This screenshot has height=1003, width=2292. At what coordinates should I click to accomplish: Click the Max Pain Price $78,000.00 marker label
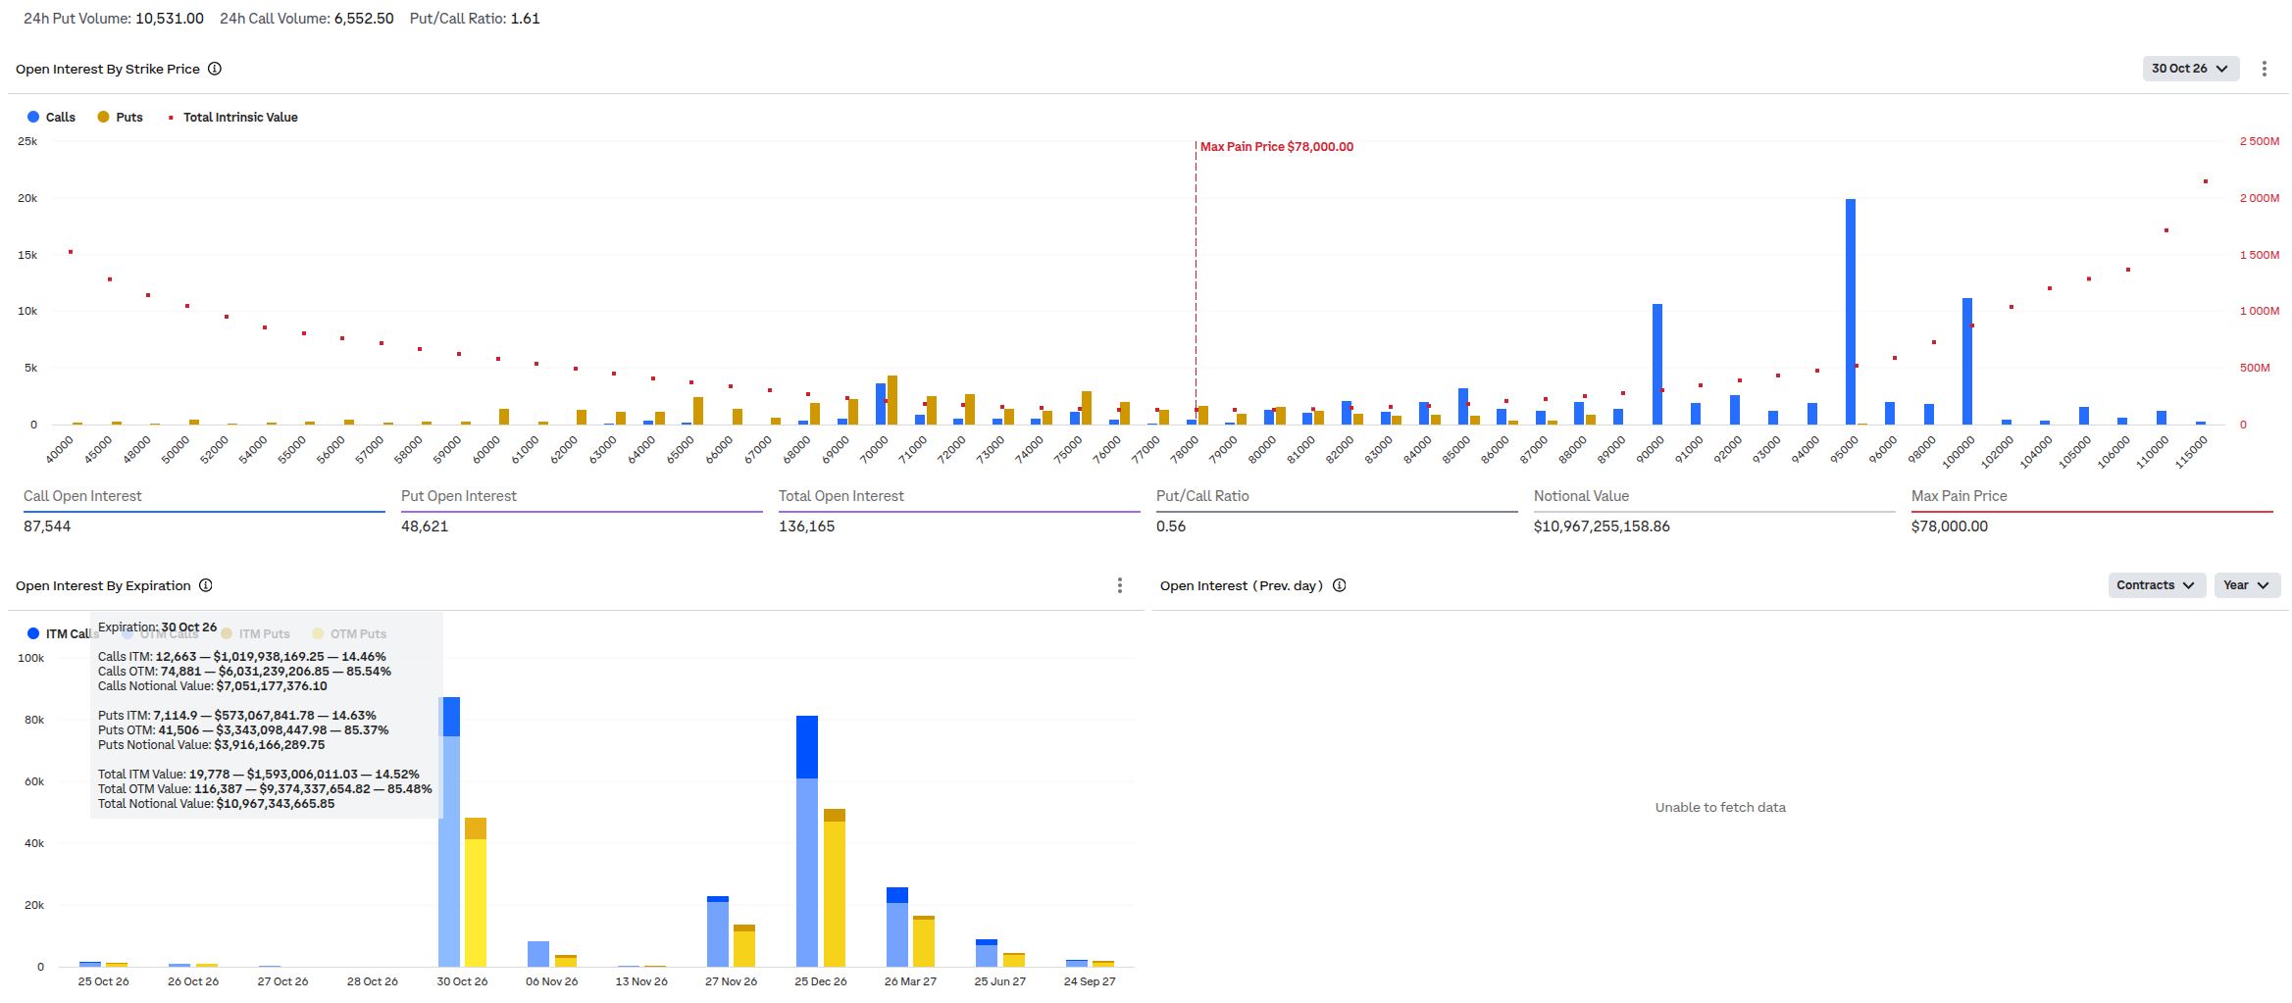[1277, 147]
